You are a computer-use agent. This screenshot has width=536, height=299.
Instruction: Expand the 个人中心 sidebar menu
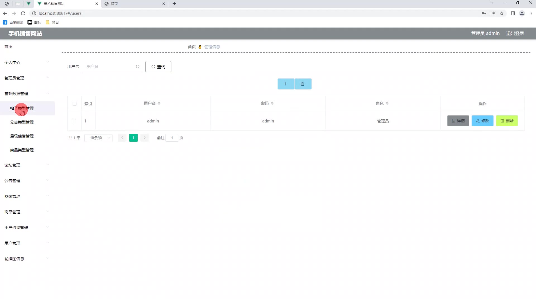click(x=27, y=62)
